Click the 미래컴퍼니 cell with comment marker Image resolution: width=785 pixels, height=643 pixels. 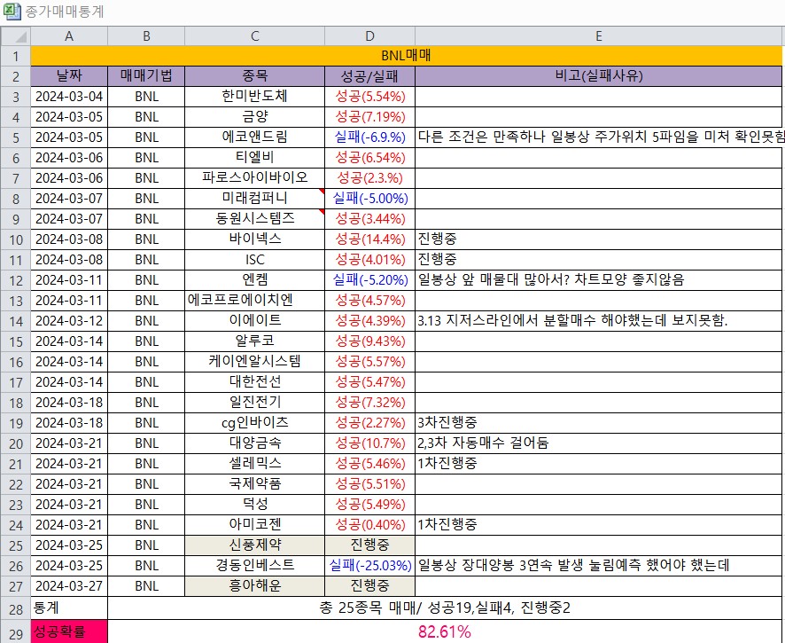(255, 199)
